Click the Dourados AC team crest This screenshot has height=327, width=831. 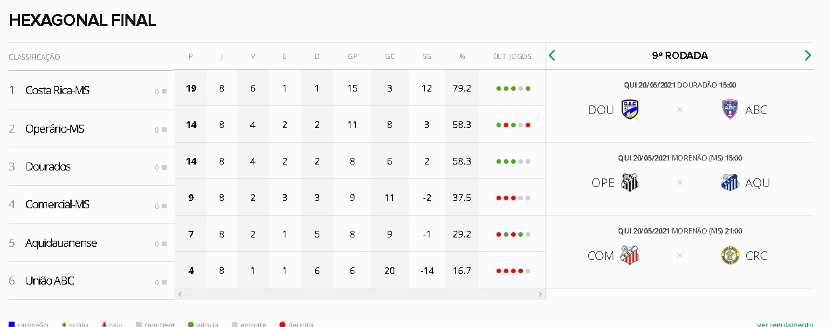(x=630, y=109)
